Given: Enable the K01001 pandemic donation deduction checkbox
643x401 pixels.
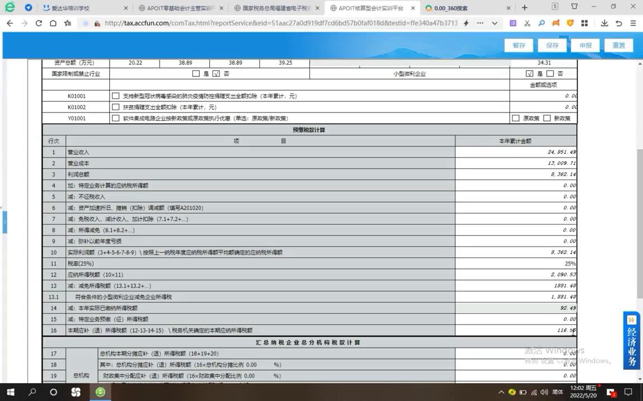Looking at the screenshot, I should 116,96.
